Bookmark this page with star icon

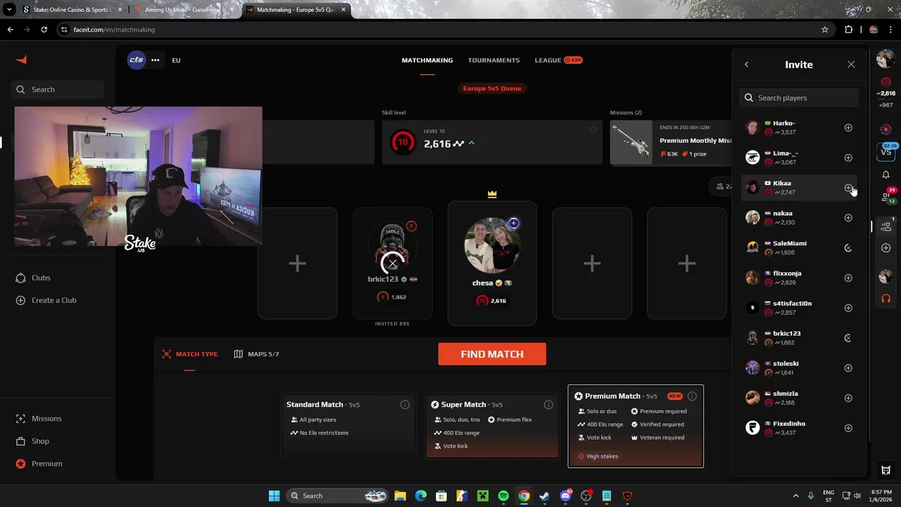tap(825, 30)
